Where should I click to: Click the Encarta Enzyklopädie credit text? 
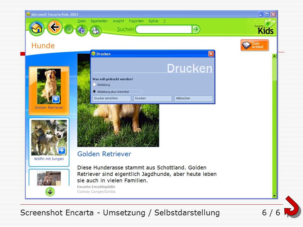(96, 187)
